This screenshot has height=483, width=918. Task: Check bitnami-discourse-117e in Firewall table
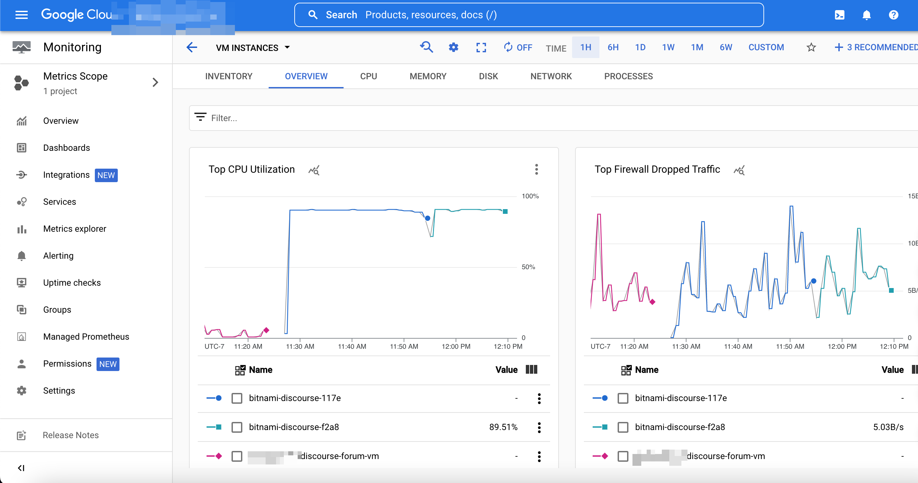pyautogui.click(x=623, y=398)
